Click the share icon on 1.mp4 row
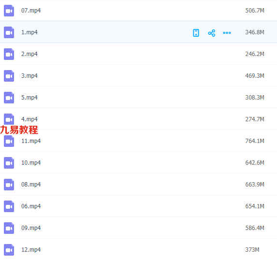 tap(211, 33)
